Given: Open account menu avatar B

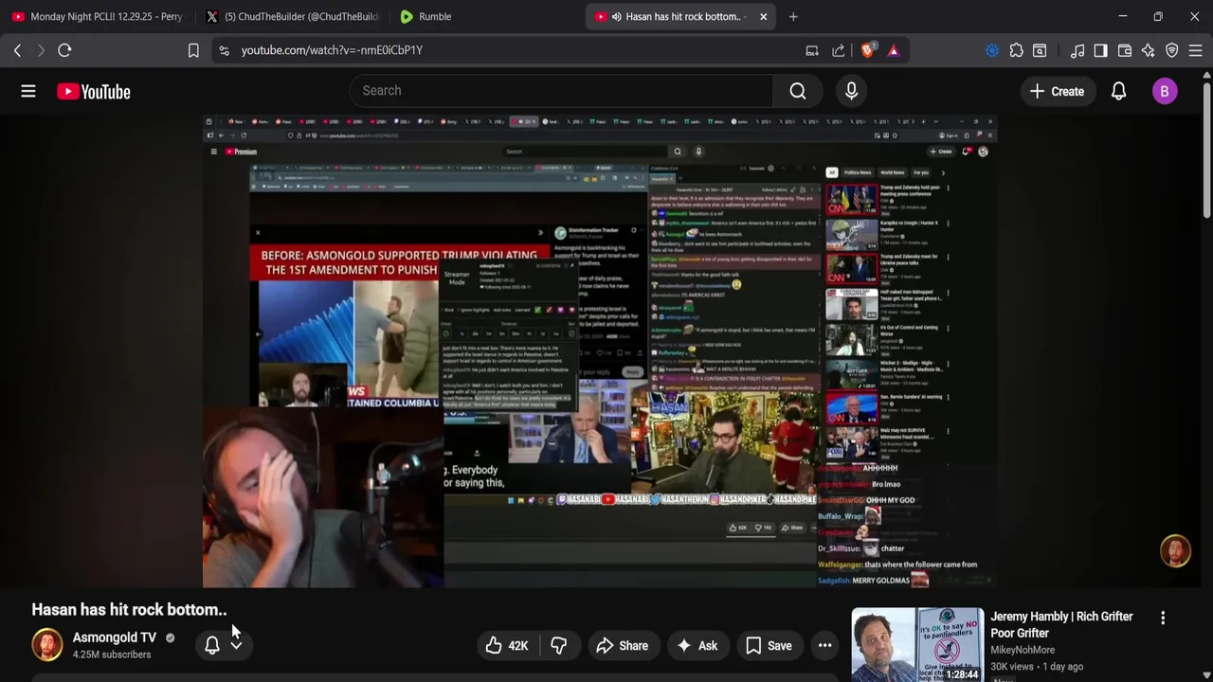Looking at the screenshot, I should tap(1165, 91).
